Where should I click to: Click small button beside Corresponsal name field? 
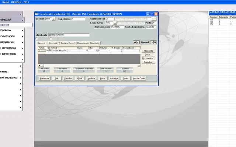point(154,19)
